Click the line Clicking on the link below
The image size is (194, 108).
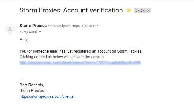click(x=63, y=57)
